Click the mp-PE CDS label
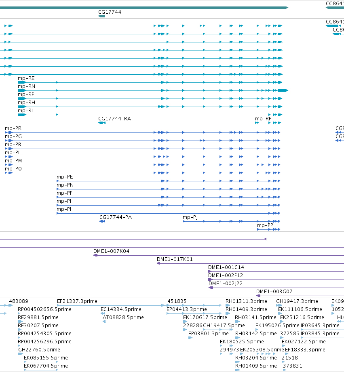 (x=65, y=177)
